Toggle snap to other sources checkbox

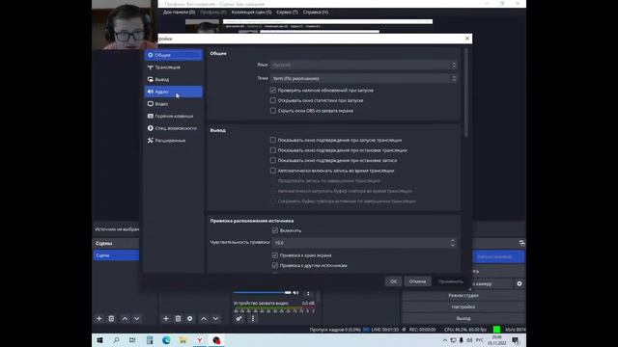pyautogui.click(x=275, y=266)
